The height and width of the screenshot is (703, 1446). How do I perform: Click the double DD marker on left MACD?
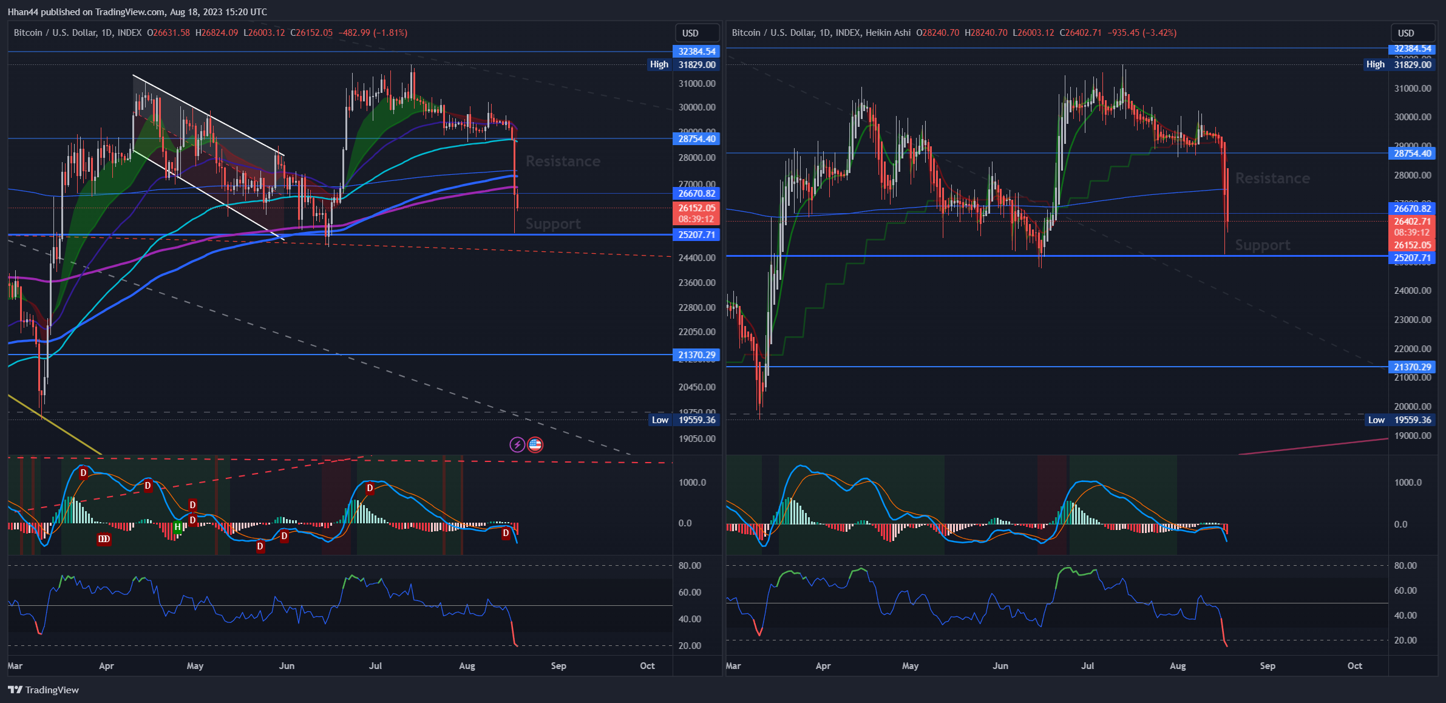coord(104,538)
